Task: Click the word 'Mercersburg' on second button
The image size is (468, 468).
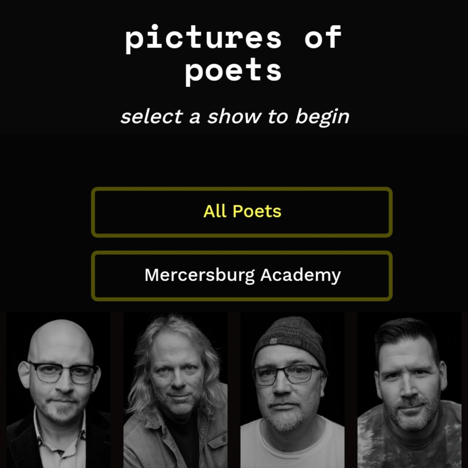Action: (x=200, y=275)
